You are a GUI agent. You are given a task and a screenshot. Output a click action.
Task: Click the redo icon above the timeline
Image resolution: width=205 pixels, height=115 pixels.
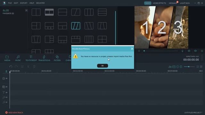[x=16, y=67]
